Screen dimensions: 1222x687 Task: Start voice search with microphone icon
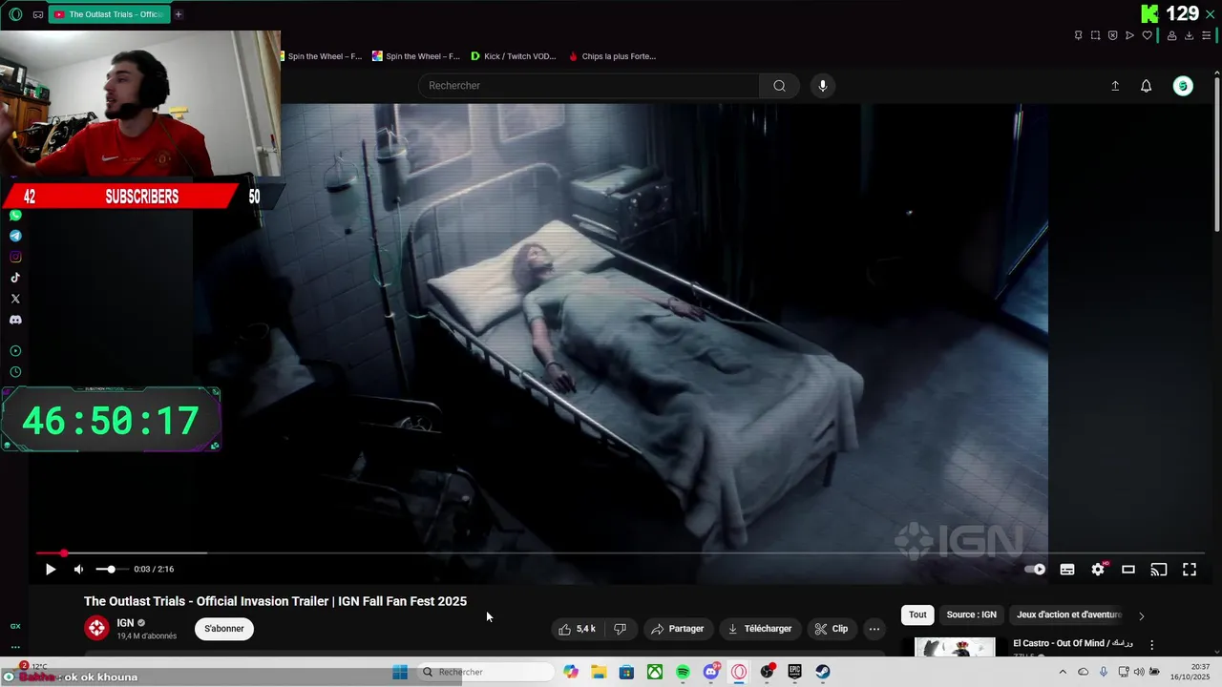(823, 86)
